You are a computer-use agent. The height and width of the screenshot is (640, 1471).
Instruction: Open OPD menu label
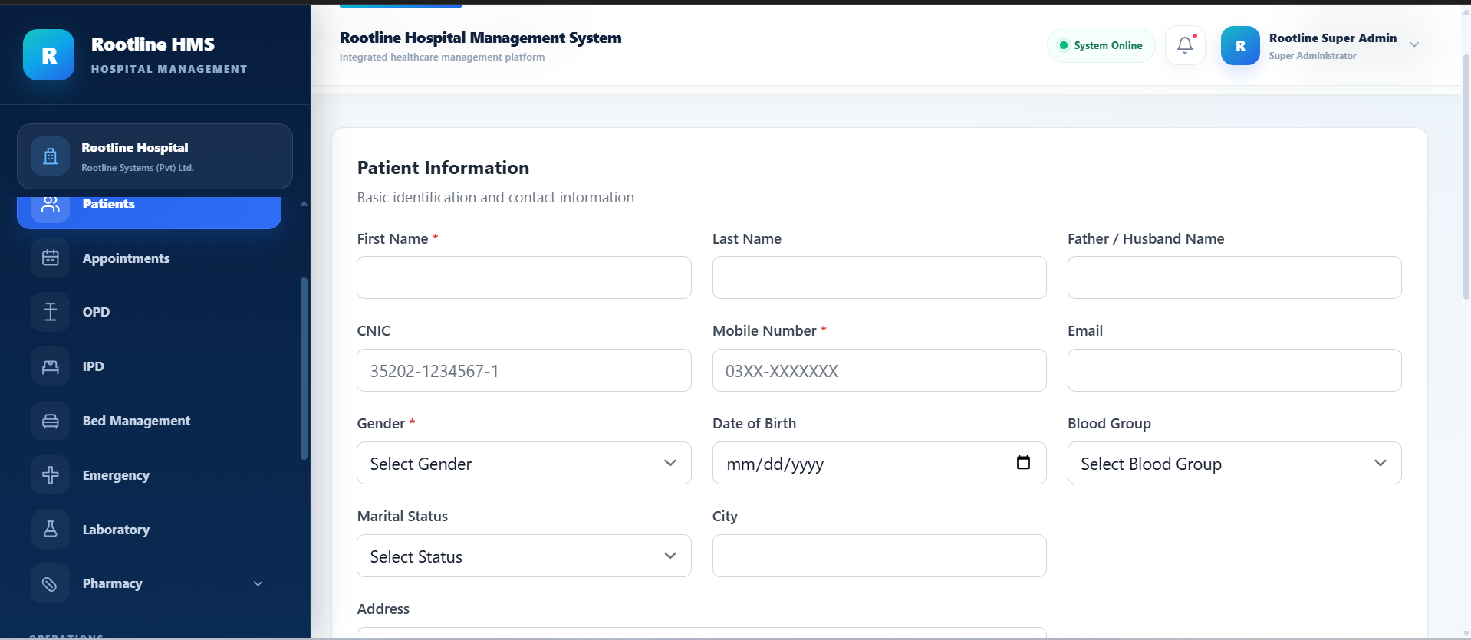pyautogui.click(x=96, y=312)
